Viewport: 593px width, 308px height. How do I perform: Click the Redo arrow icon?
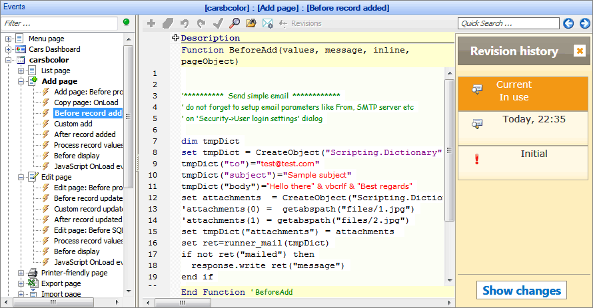201,23
